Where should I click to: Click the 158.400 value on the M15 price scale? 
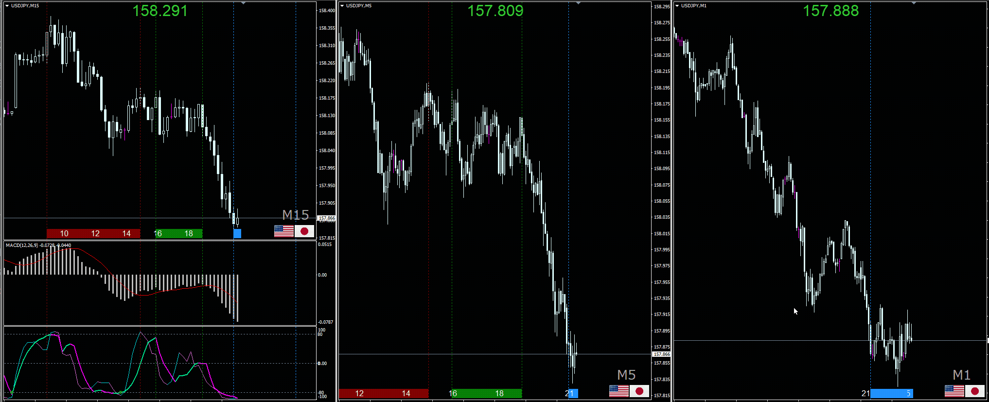[x=327, y=10]
